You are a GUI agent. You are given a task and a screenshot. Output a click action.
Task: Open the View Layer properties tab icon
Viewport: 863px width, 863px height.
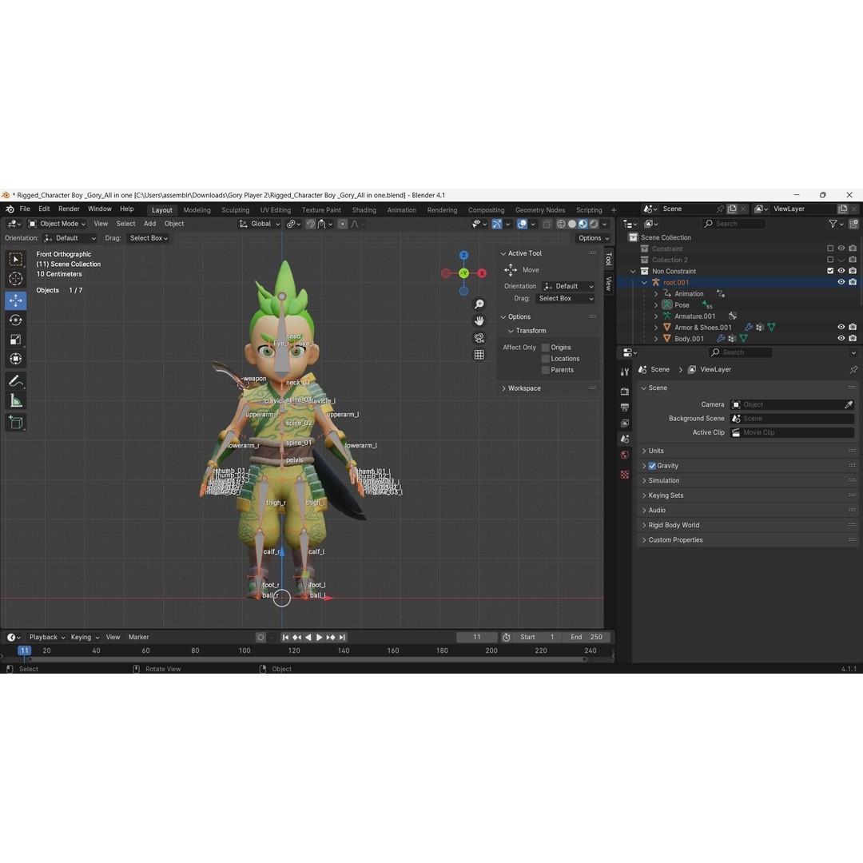625,424
